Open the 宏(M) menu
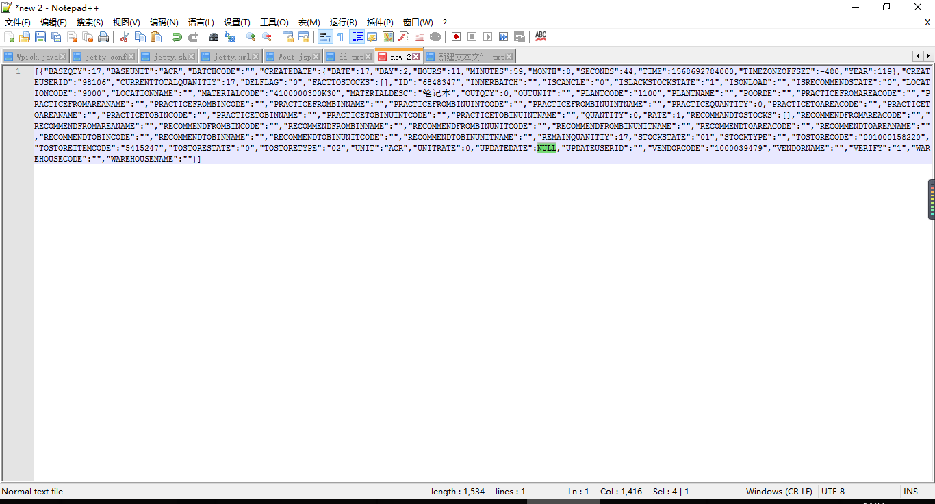This screenshot has height=504, width=935. [x=309, y=23]
